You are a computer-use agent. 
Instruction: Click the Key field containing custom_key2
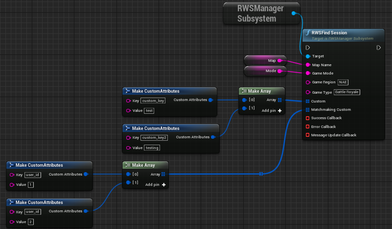click(155, 137)
